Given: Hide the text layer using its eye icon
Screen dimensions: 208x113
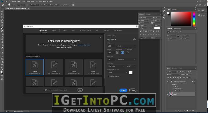Looking at the screenshot, I should 168,82.
